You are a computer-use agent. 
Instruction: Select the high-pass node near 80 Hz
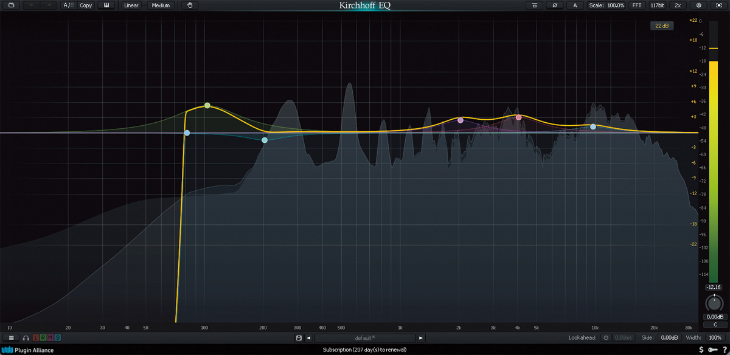pos(187,133)
